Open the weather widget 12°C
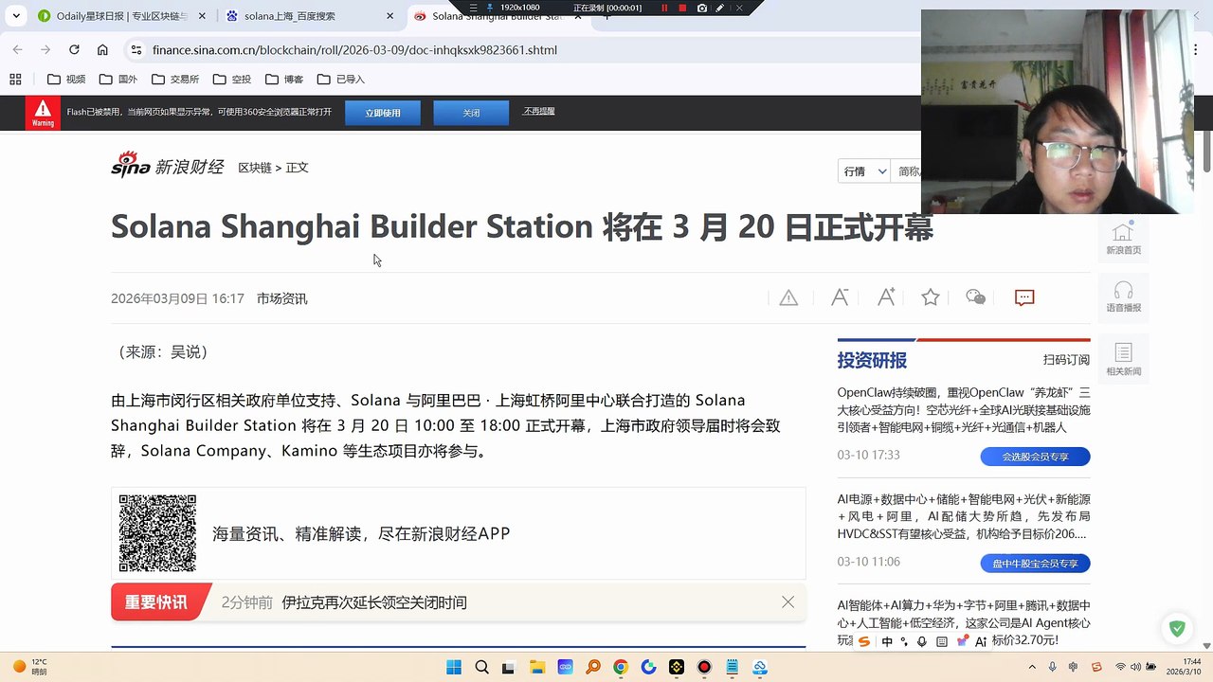Screen dimensions: 1213x682 (x=28, y=667)
